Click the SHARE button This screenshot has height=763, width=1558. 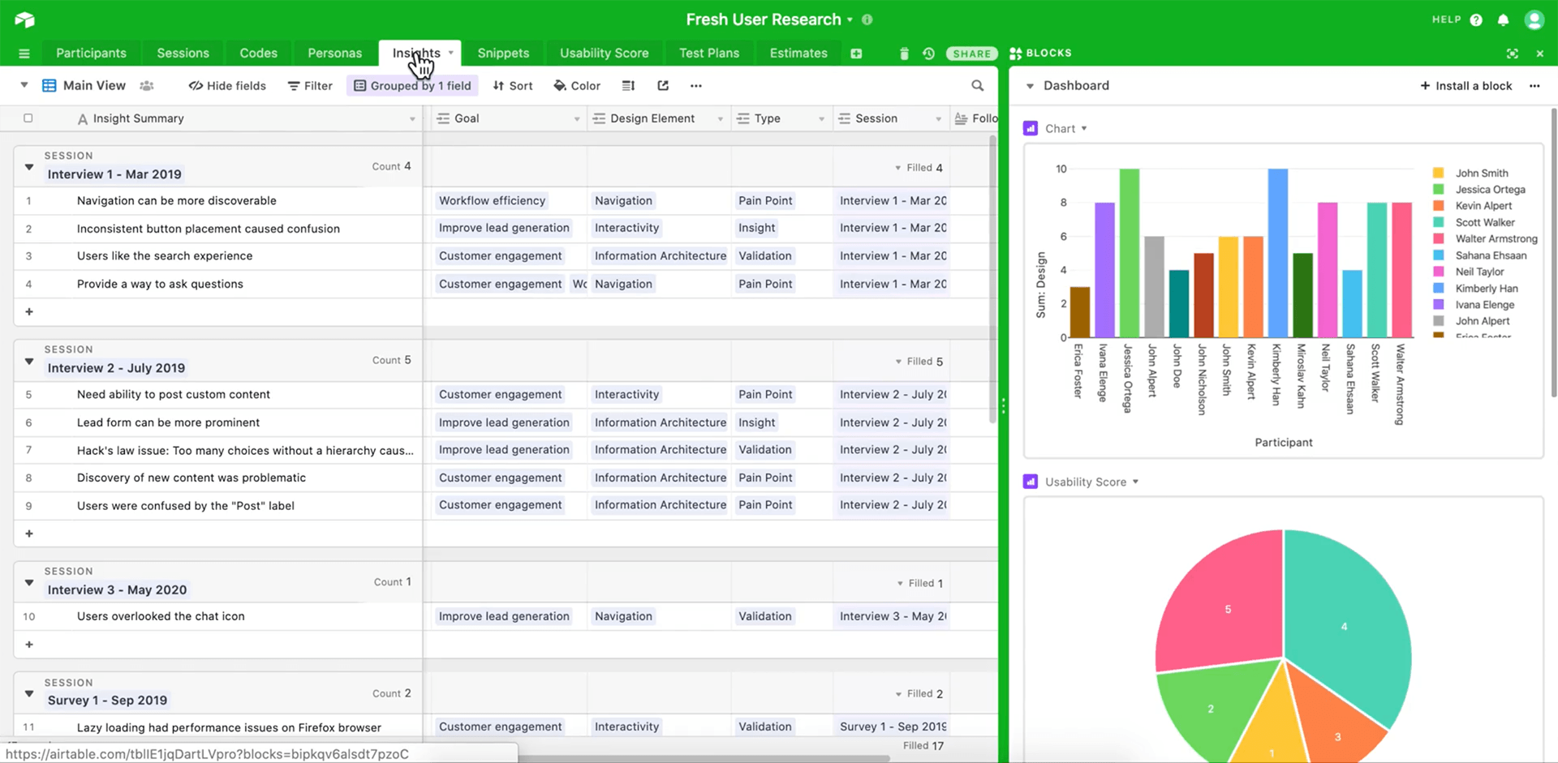coord(971,54)
